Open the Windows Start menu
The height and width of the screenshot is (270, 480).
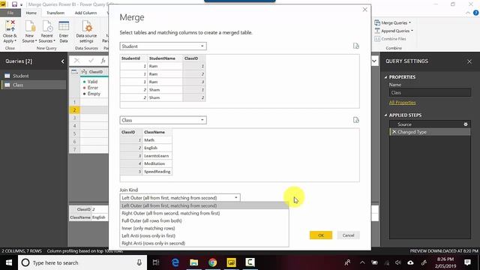tap(9, 262)
